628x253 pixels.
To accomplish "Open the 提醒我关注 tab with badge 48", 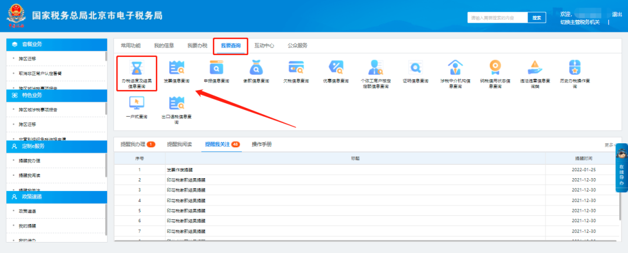I will point(222,144).
